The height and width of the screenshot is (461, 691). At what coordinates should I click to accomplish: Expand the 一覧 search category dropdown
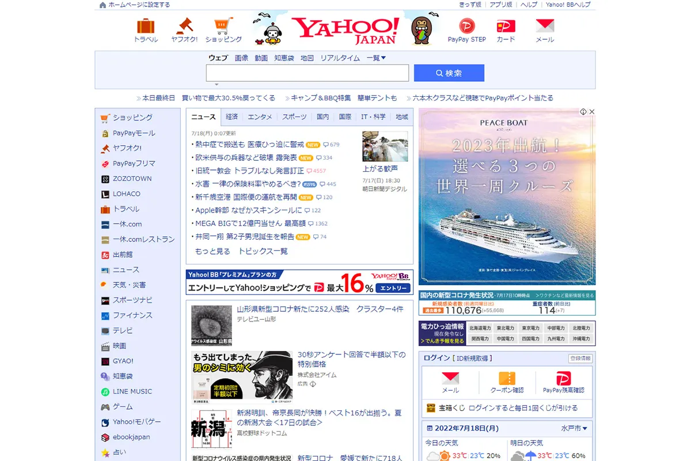(376, 58)
